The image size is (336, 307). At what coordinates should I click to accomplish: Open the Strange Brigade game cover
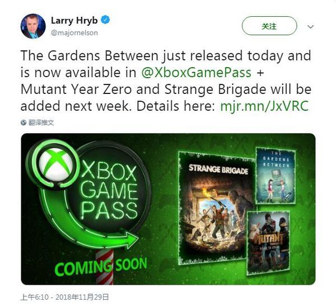[x=217, y=207]
